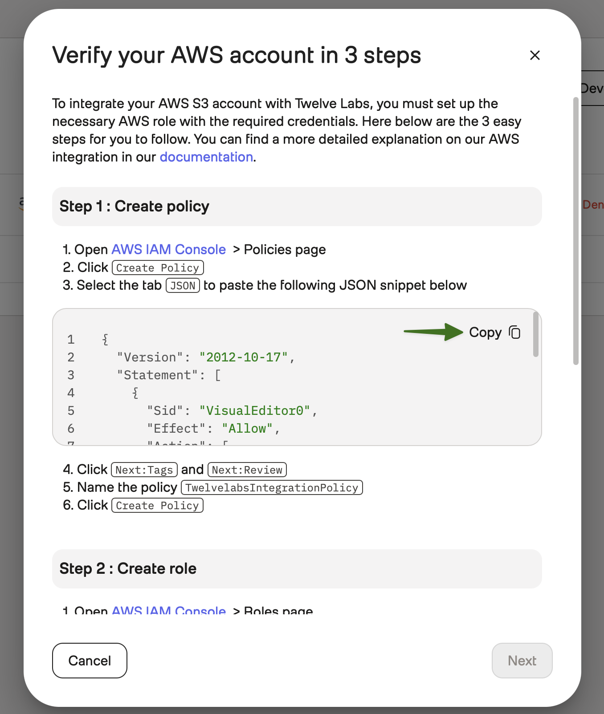Click the "VisualEditor0" Sid value in code
The width and height of the screenshot is (604, 714).
pos(255,411)
